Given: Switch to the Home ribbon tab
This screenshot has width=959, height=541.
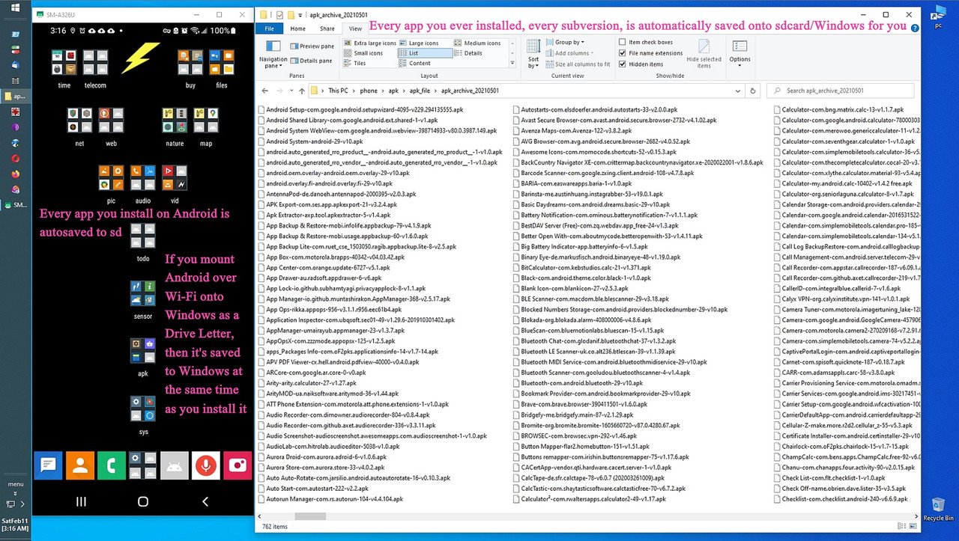Looking at the screenshot, I should [297, 28].
